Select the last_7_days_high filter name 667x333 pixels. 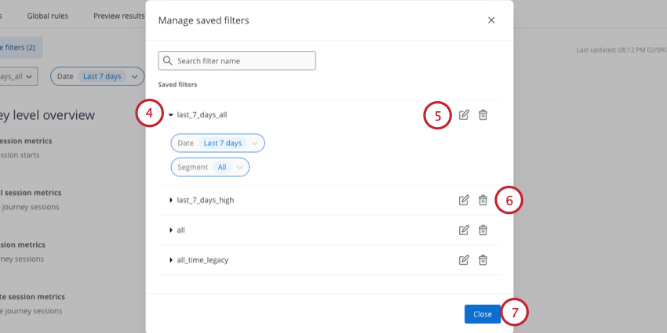click(206, 200)
